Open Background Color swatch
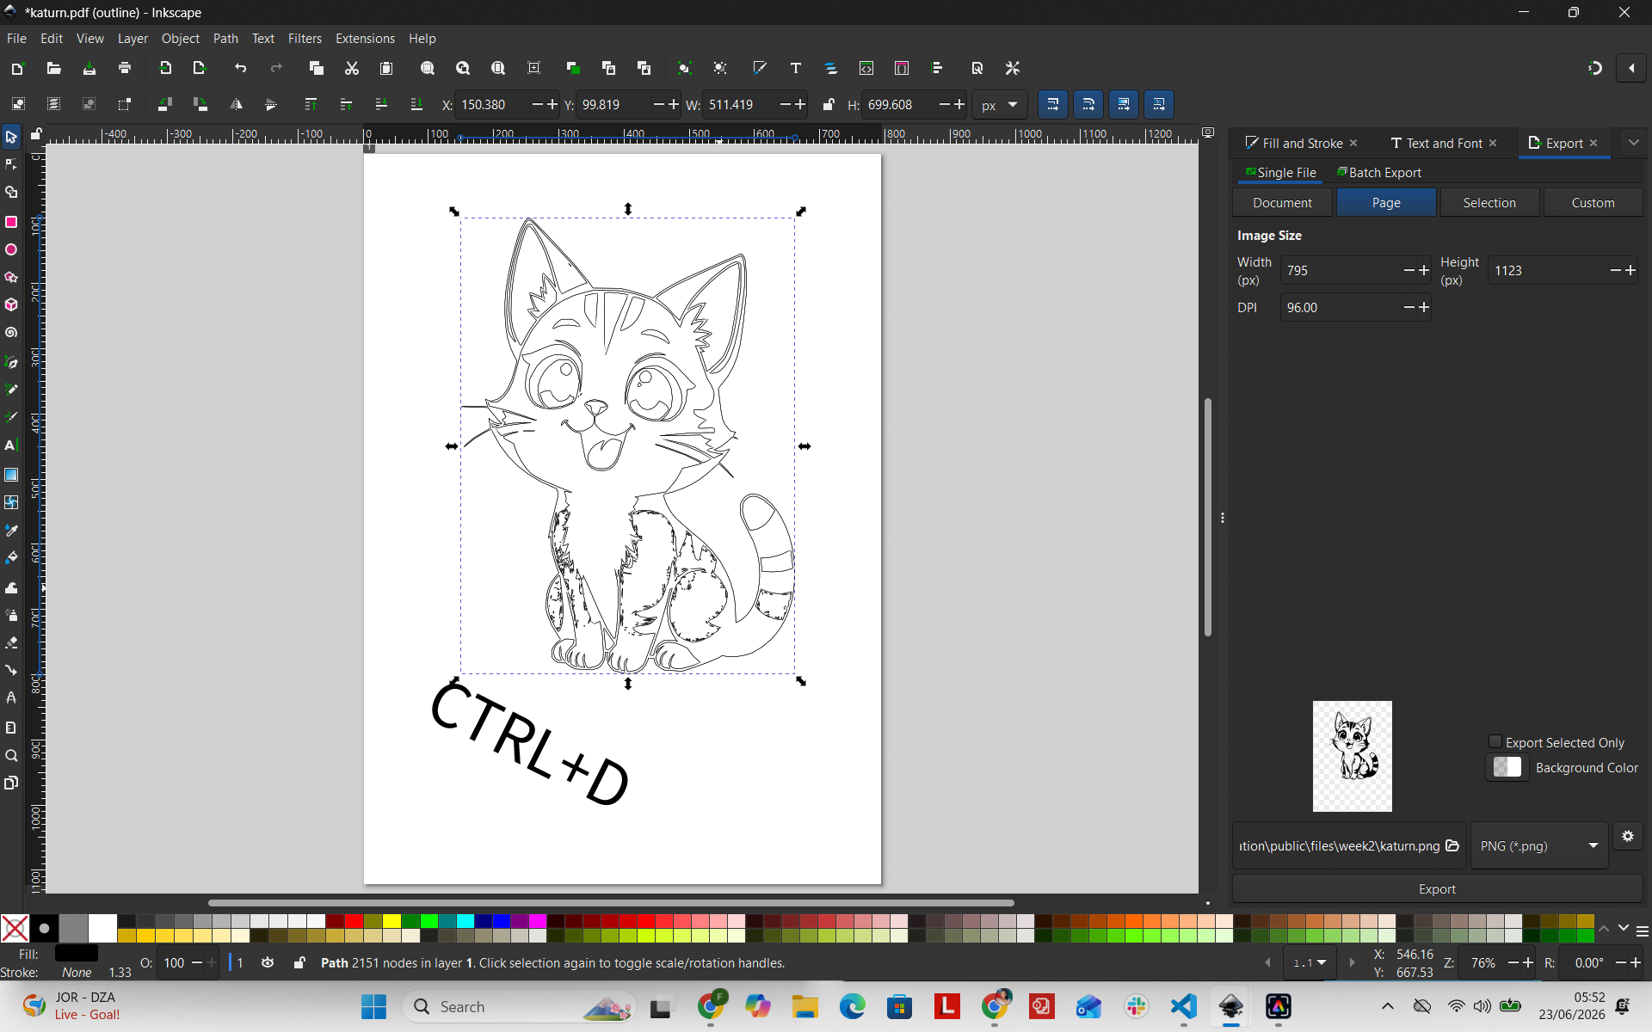This screenshot has height=1032, width=1652. pos(1507,767)
